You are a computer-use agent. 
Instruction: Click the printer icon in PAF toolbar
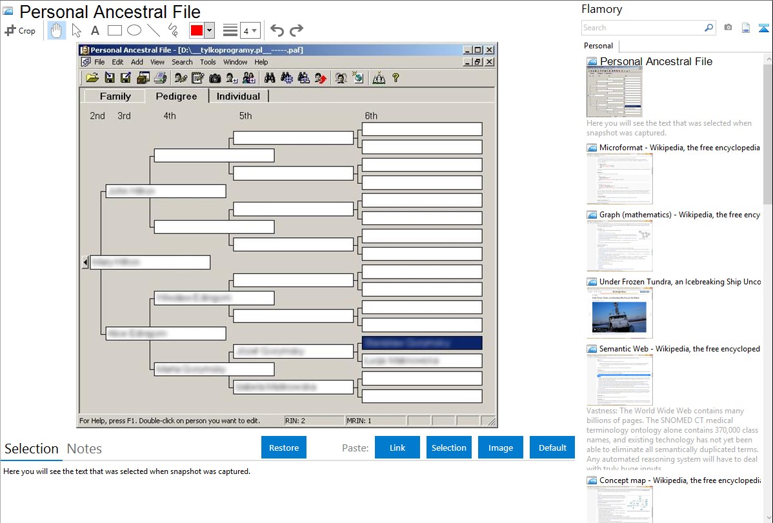[160, 78]
